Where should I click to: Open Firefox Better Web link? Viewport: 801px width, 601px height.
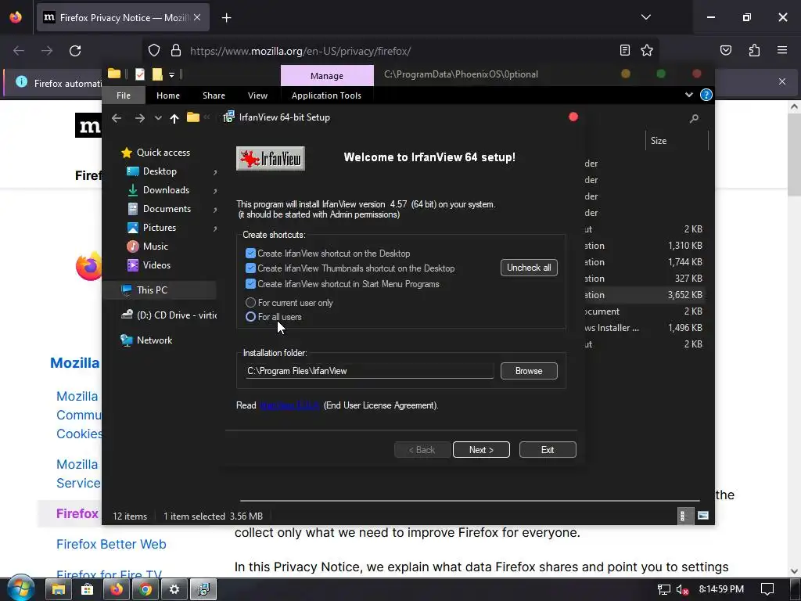pyautogui.click(x=111, y=545)
